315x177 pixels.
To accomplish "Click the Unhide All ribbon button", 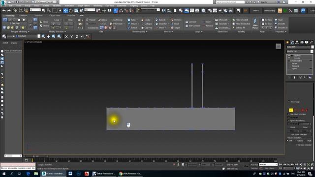I will tap(239, 28).
